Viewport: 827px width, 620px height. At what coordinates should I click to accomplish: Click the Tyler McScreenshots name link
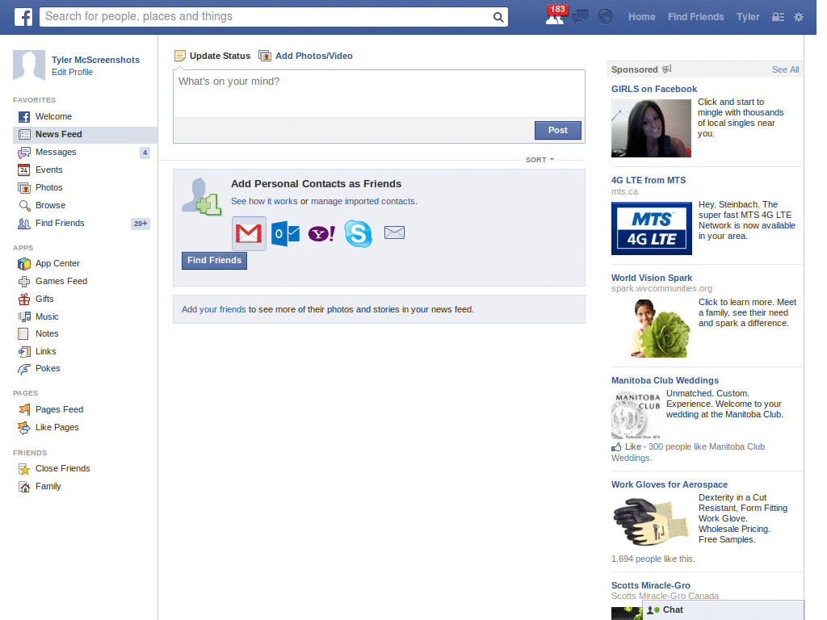click(95, 60)
